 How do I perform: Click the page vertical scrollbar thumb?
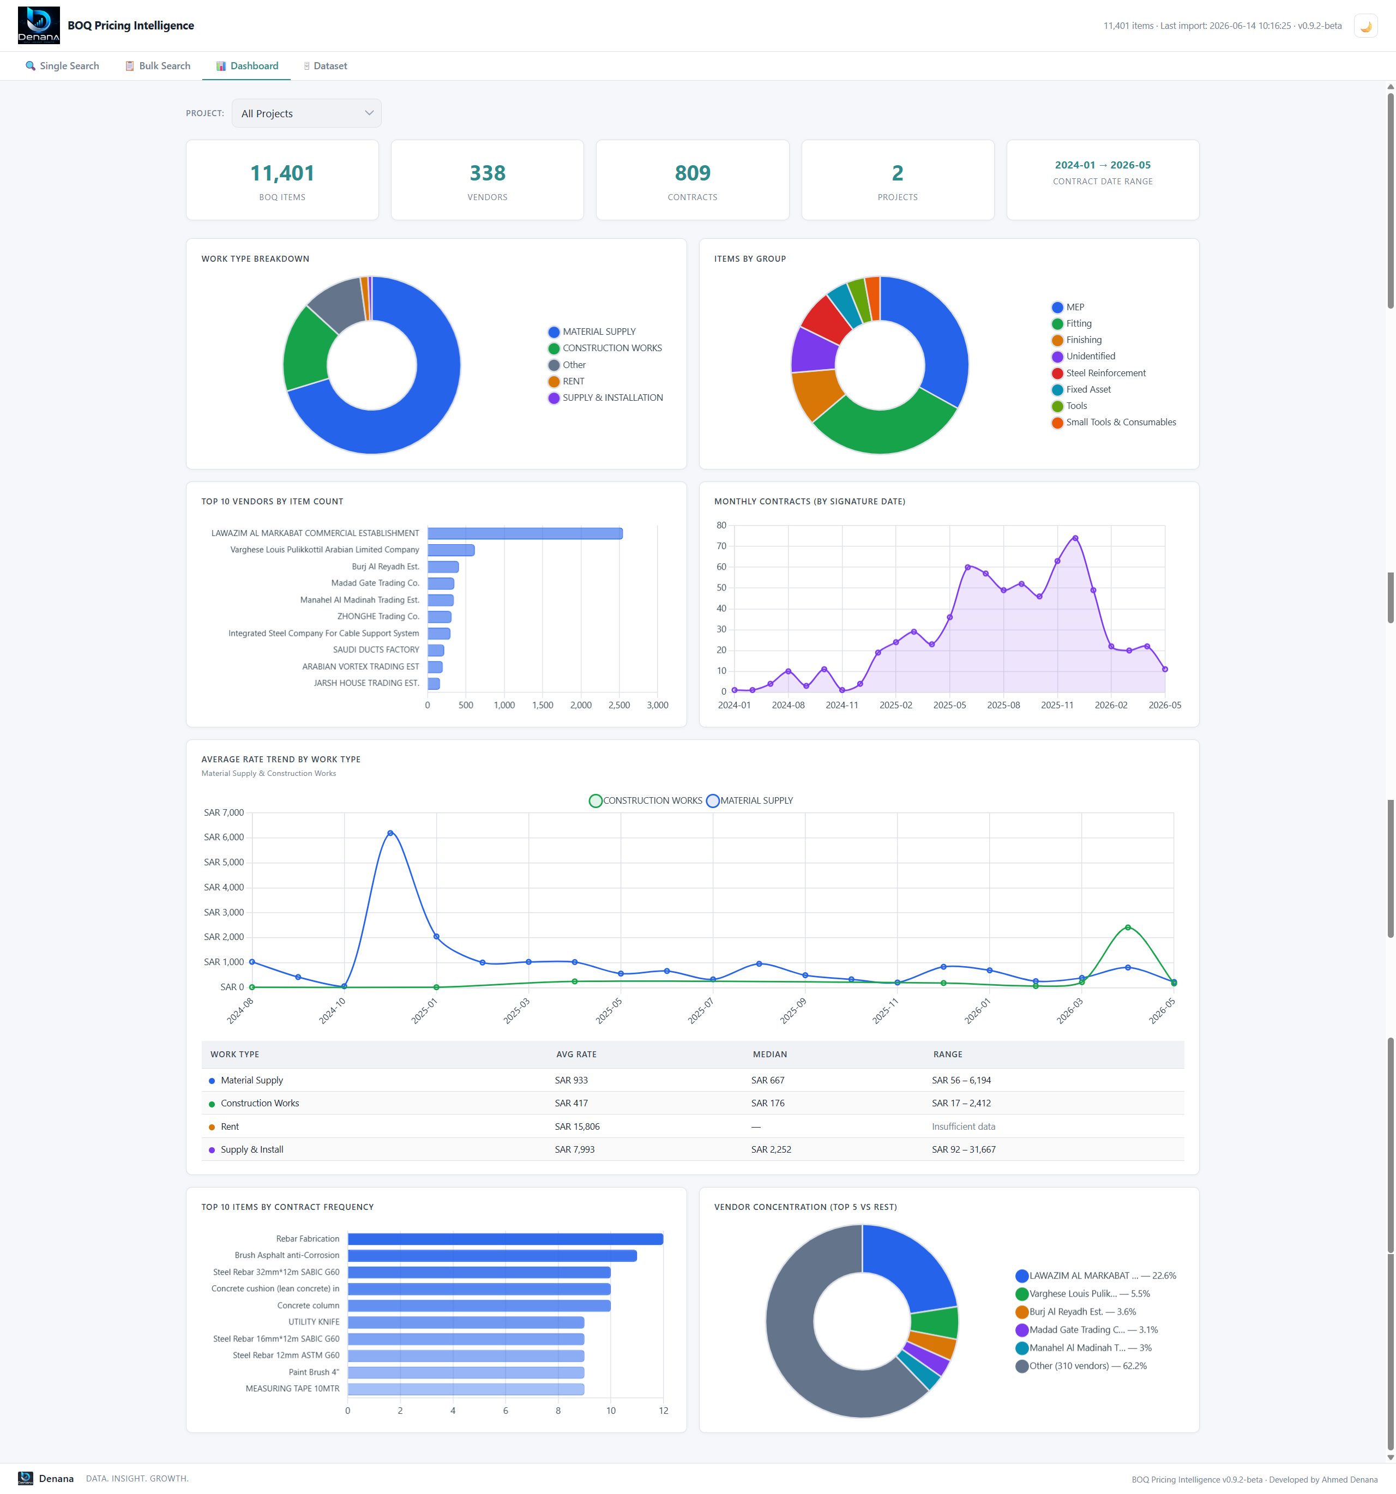(1390, 200)
